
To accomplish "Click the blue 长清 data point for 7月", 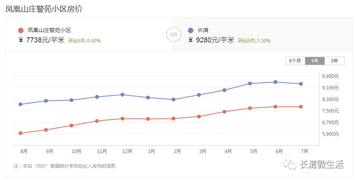I will tap(301, 84).
